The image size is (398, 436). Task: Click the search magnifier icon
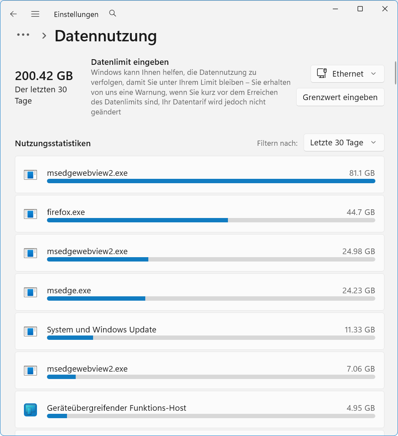pos(113,13)
